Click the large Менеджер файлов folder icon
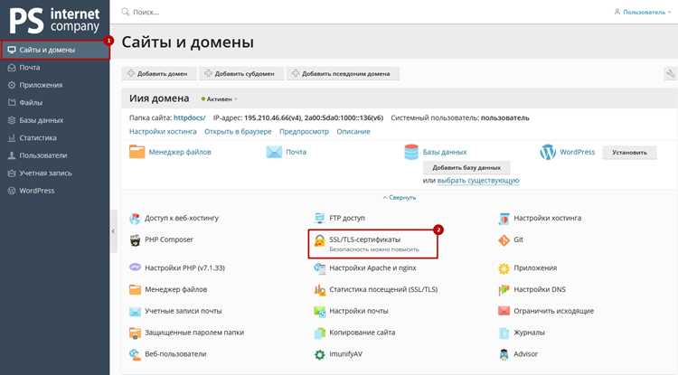678x375 pixels. [x=137, y=152]
